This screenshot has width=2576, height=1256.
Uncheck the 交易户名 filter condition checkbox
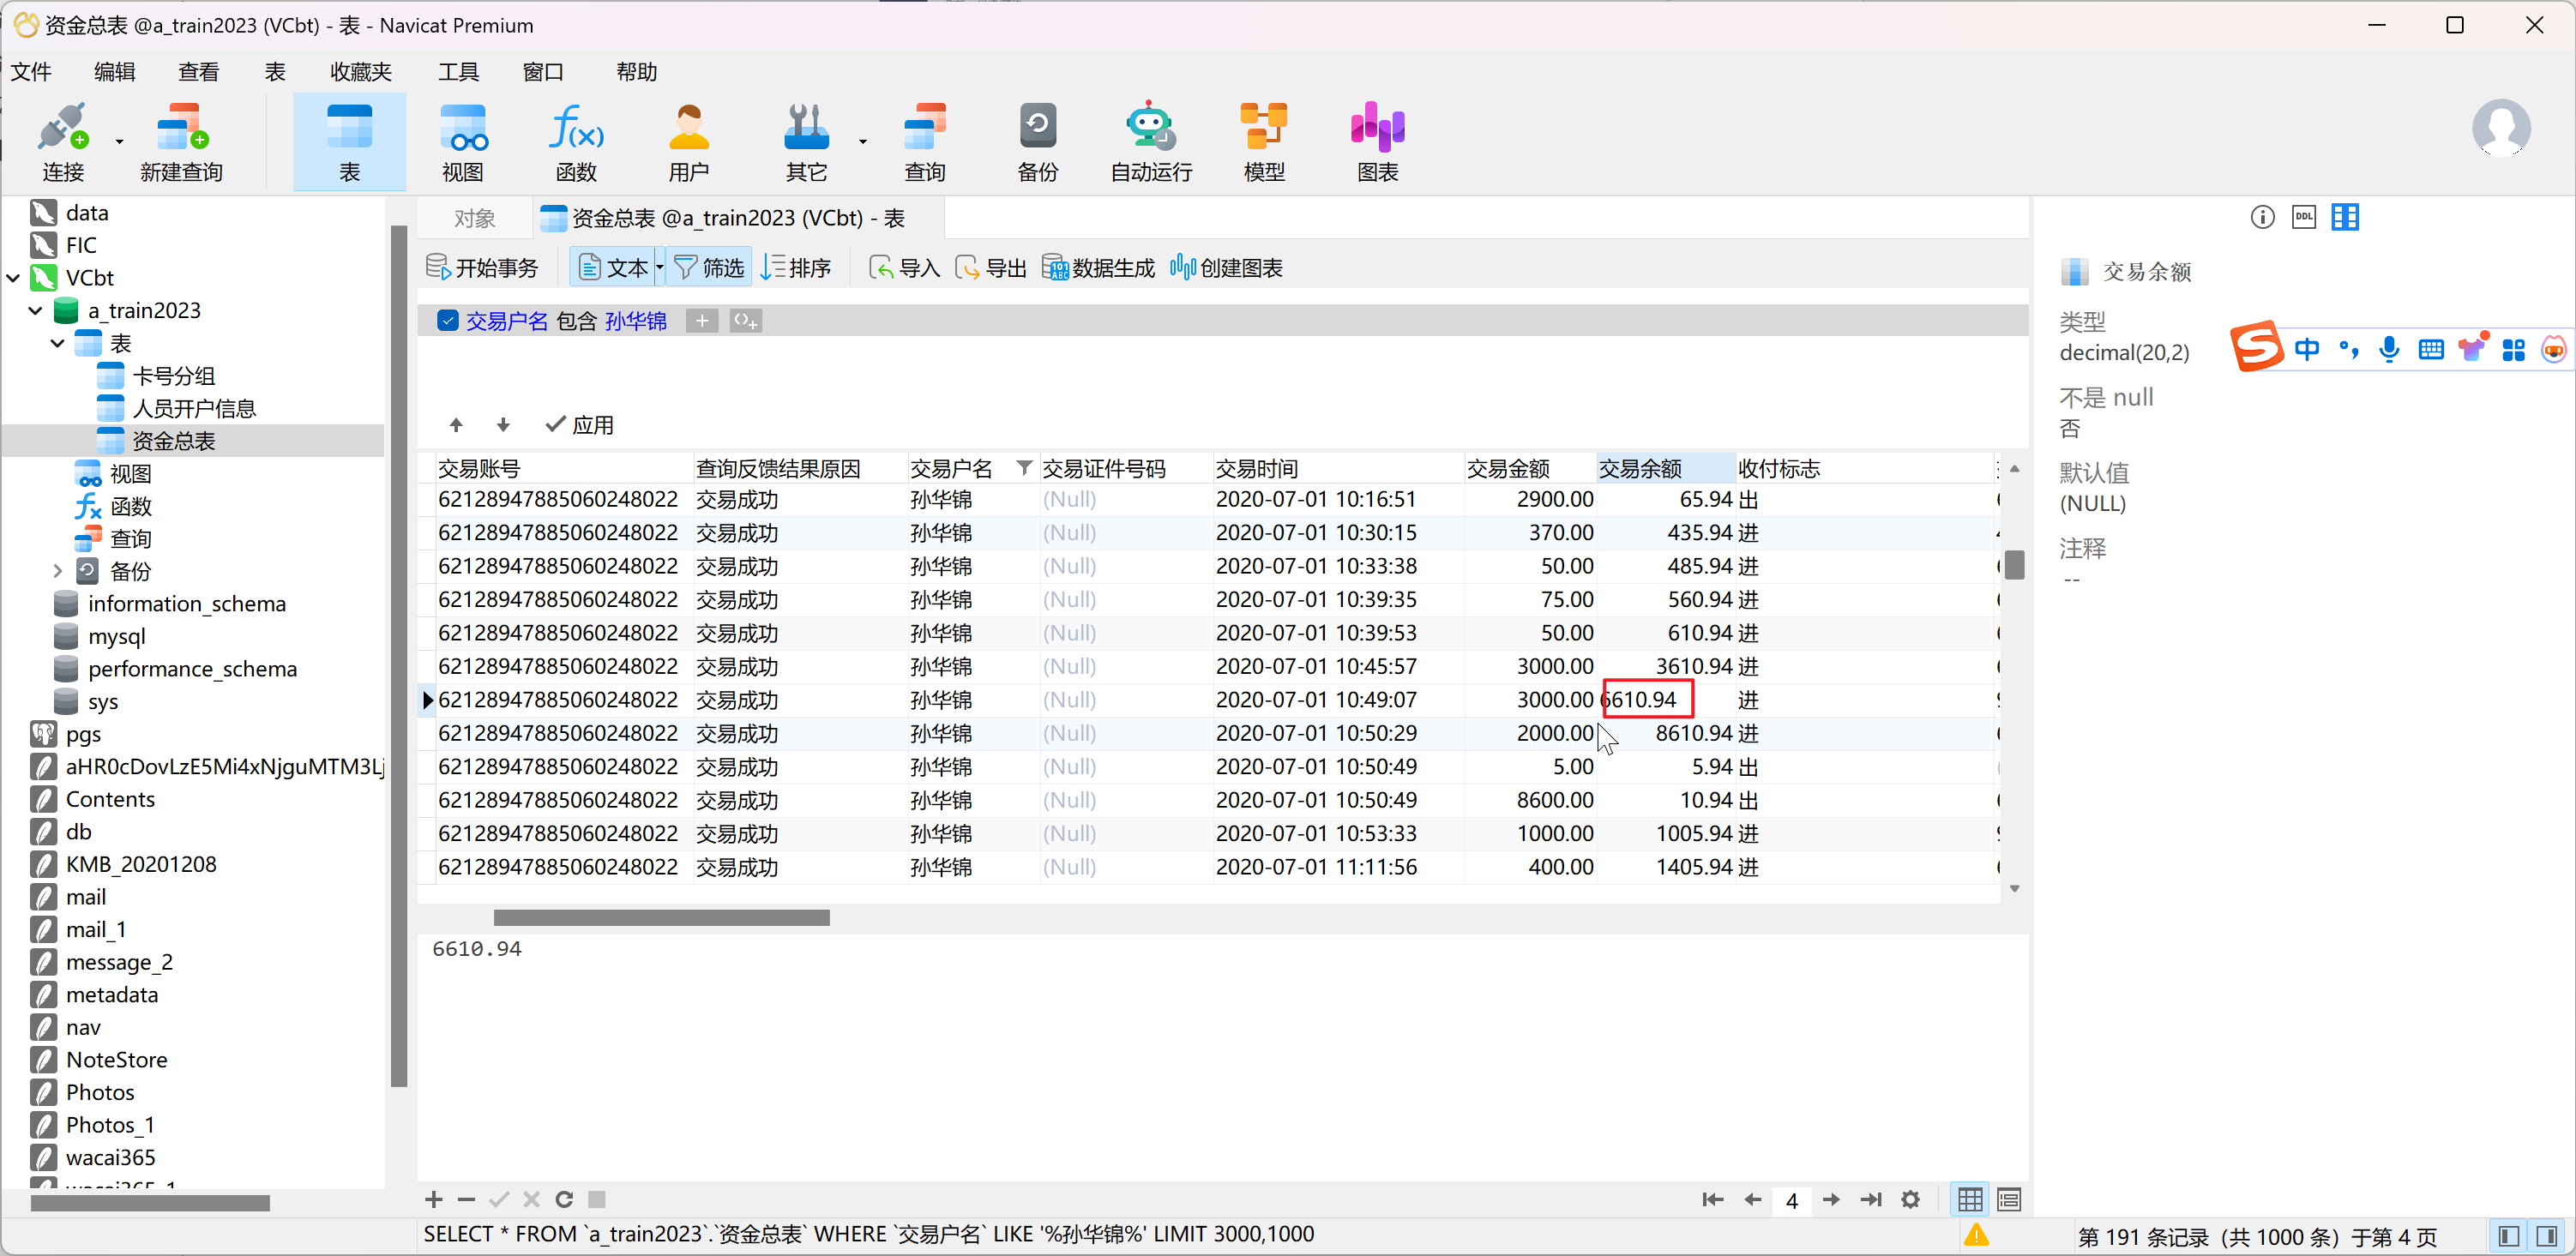pos(448,320)
